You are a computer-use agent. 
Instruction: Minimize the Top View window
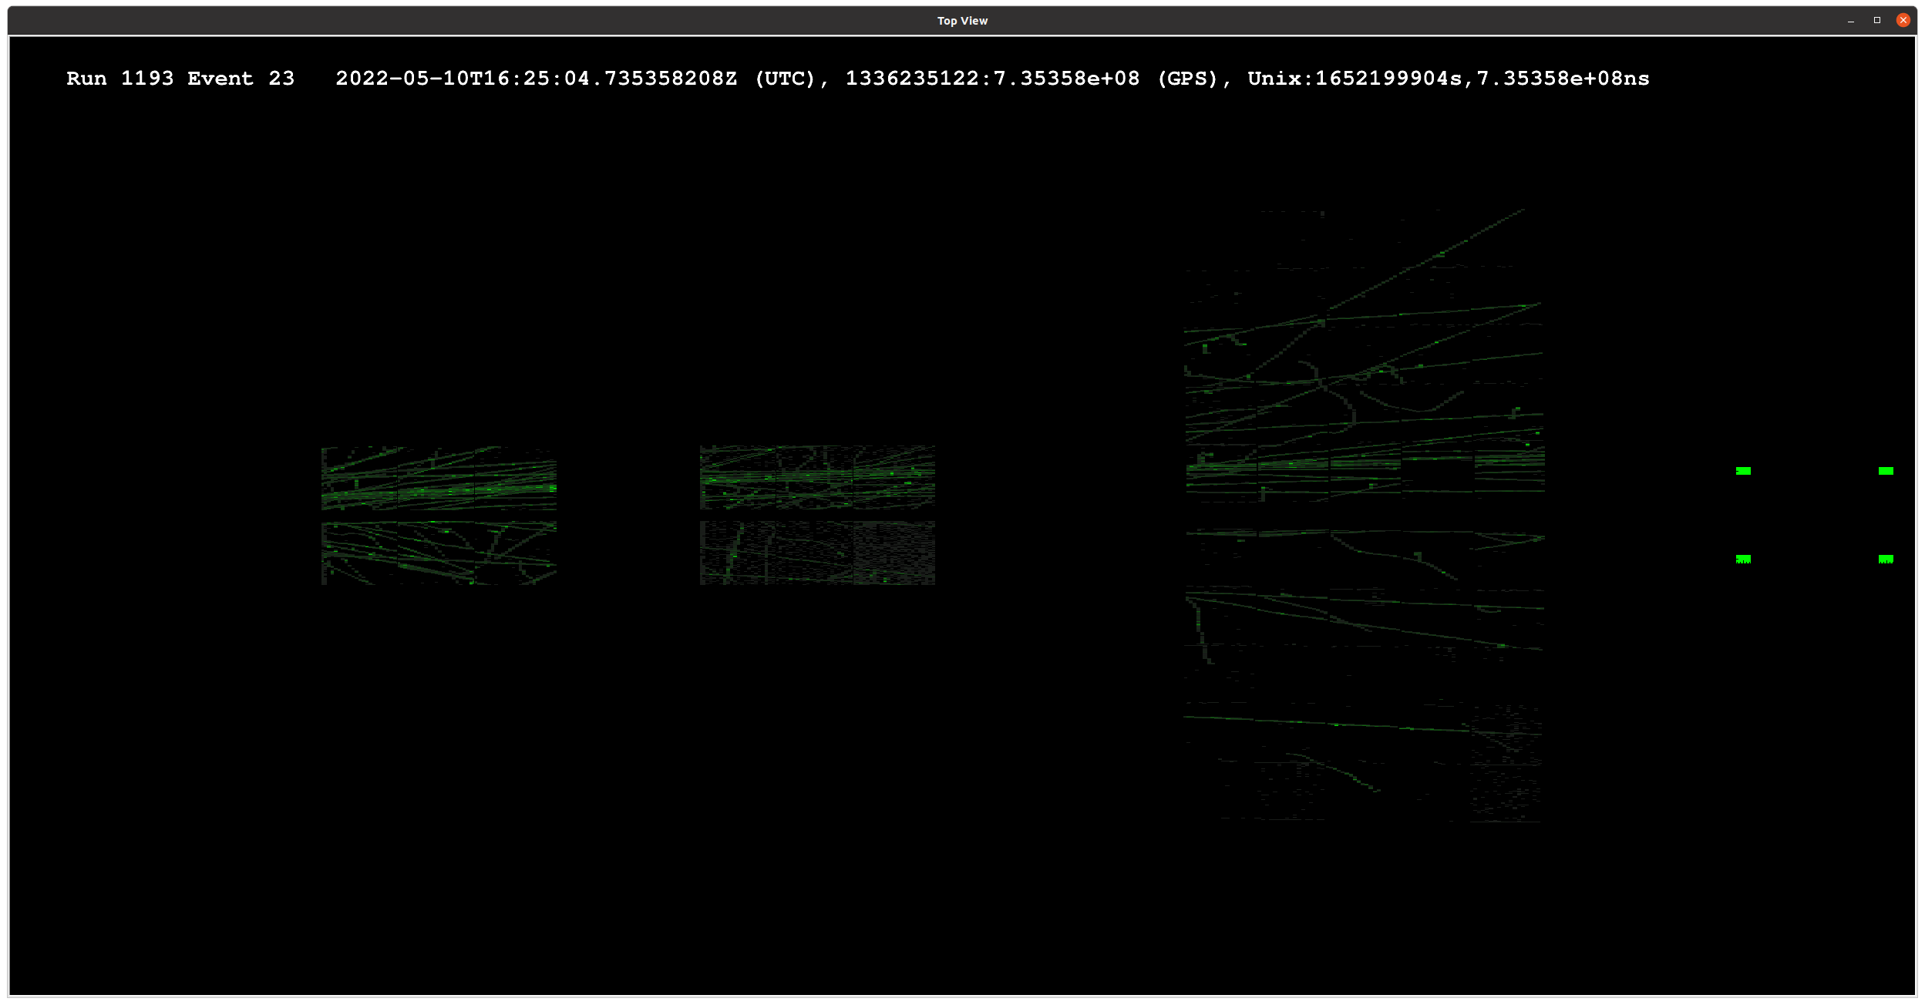(x=1851, y=21)
